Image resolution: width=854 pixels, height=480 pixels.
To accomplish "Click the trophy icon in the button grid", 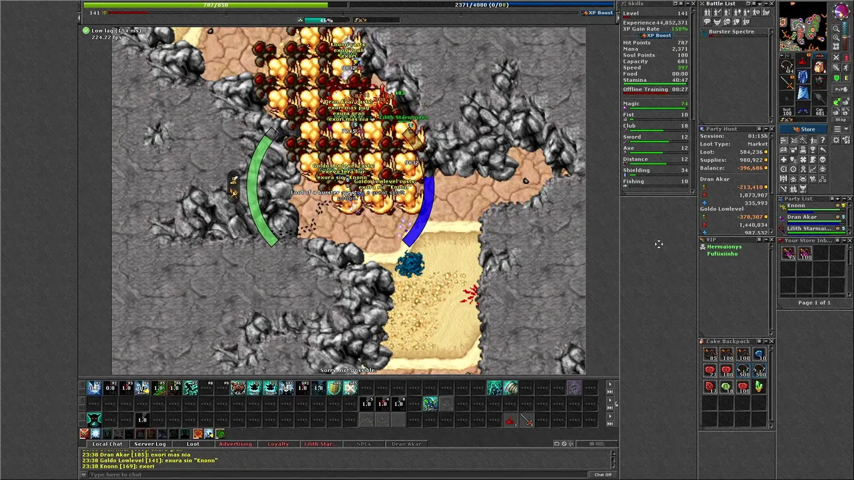I will (813, 150).
